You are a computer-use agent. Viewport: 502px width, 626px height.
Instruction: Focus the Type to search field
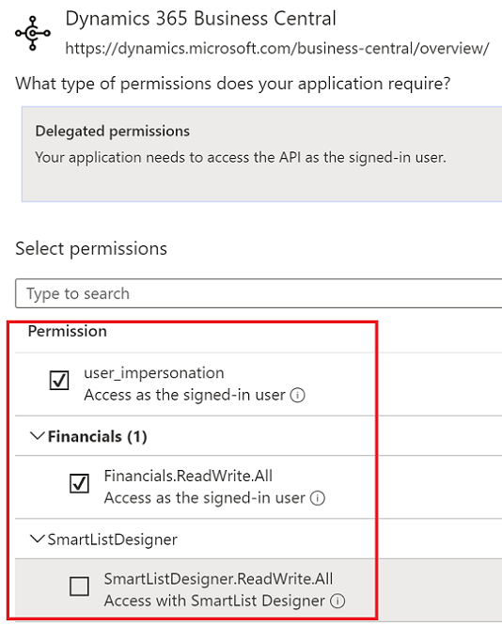[259, 293]
